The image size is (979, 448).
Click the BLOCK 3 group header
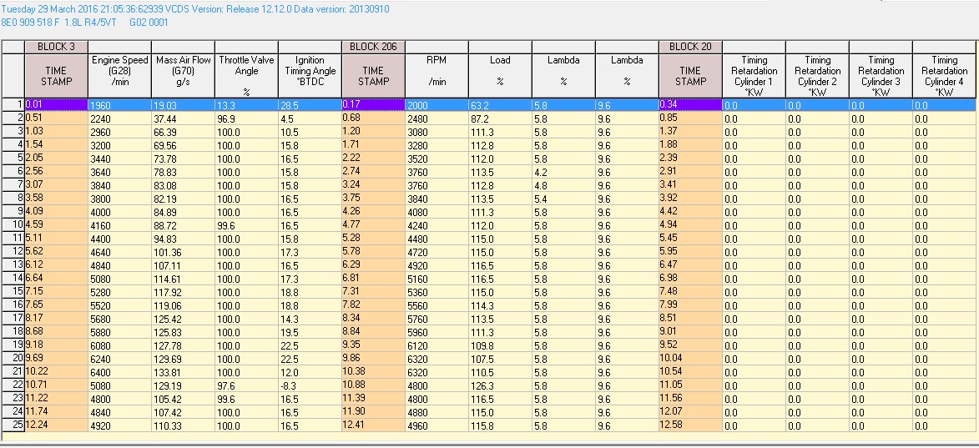coord(56,47)
